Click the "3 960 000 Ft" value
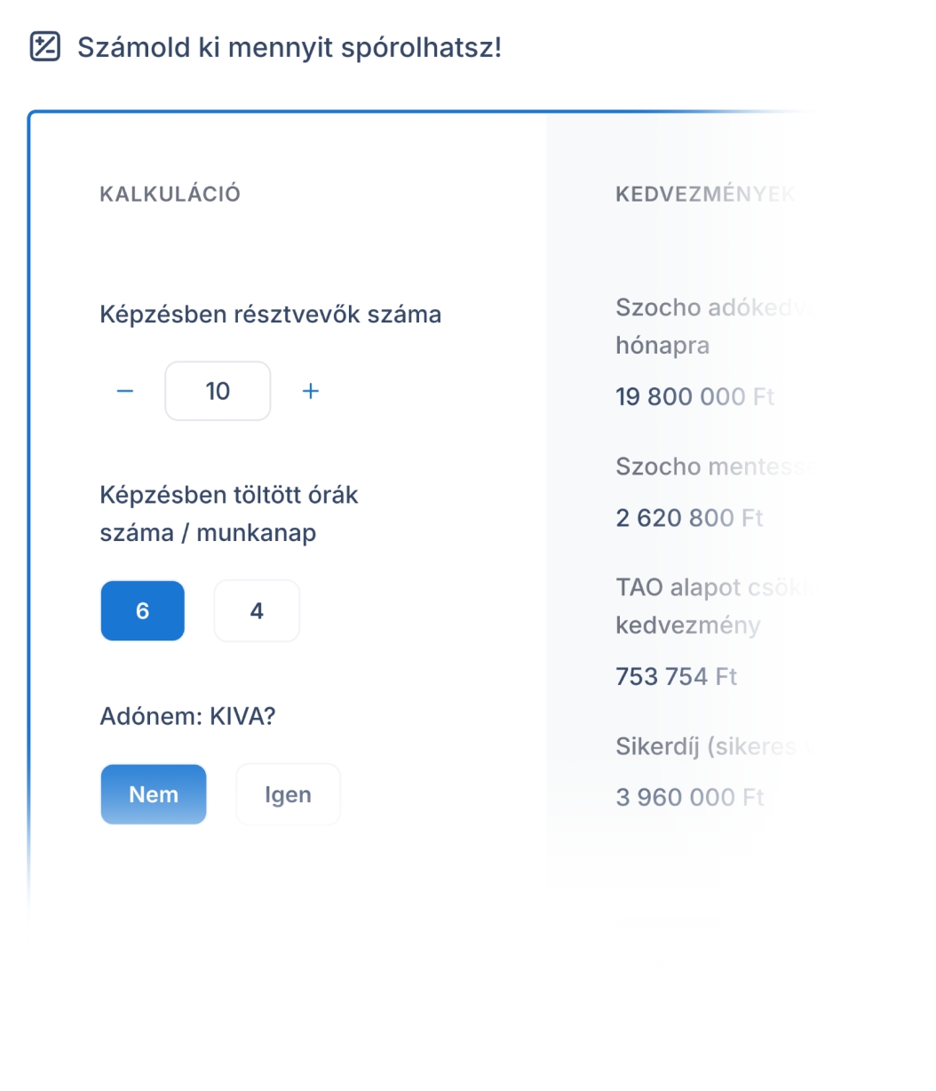Screen dimensions: 936x1091 690,797
